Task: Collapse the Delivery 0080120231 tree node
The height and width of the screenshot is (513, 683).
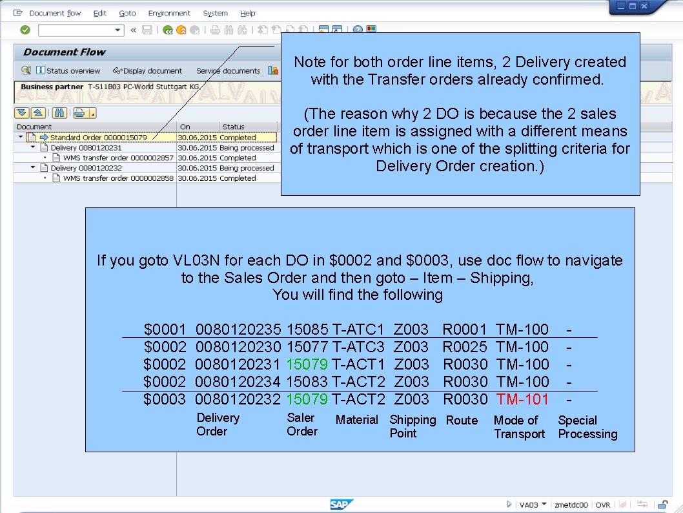Action: pos(34,147)
